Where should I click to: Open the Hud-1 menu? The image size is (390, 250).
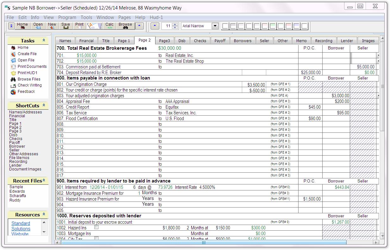tap(156, 17)
